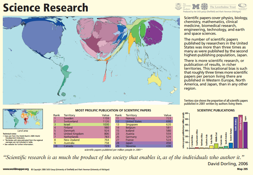Click the 'Produced by the SASI group' credit line
The width and height of the screenshot is (253, 175).
[x=212, y=11]
